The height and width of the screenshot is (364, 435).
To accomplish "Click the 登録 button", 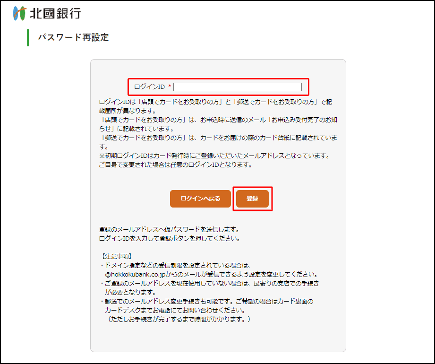I will [253, 199].
